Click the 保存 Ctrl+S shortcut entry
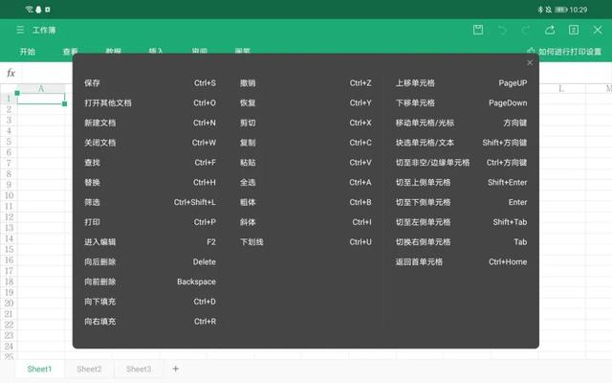This screenshot has height=383, width=612. click(x=150, y=83)
